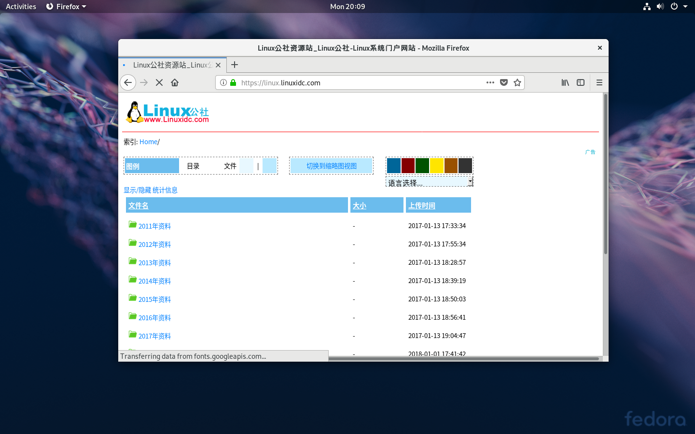Click the Home icon in the toolbar

tap(174, 82)
